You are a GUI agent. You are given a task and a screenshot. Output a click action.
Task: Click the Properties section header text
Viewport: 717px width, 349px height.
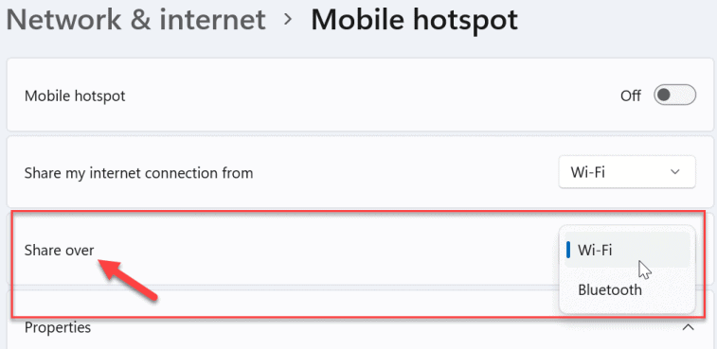[x=58, y=327]
